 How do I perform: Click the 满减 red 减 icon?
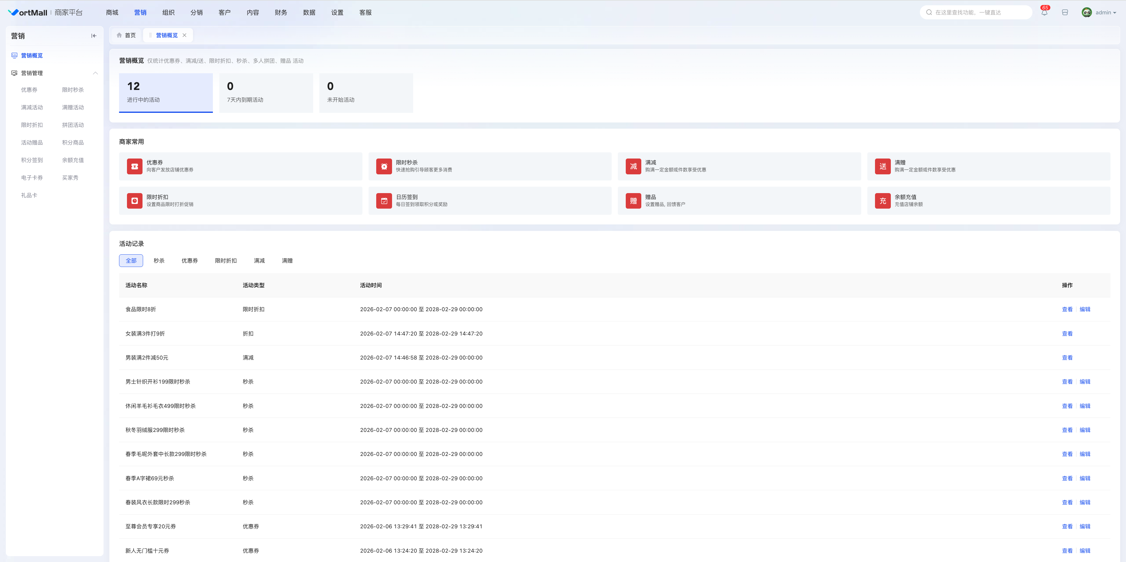pos(633,166)
